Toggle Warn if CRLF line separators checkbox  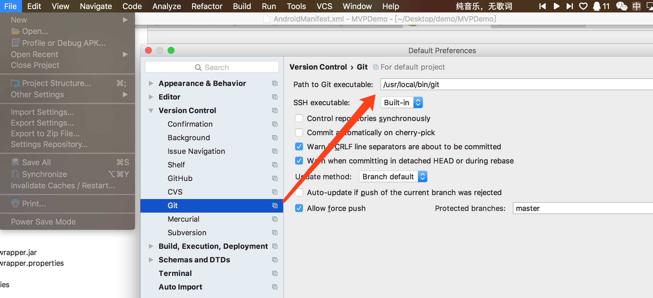299,146
